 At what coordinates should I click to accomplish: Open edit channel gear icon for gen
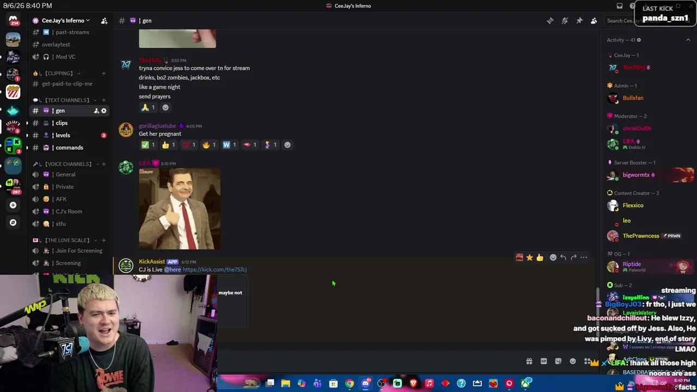point(104,111)
